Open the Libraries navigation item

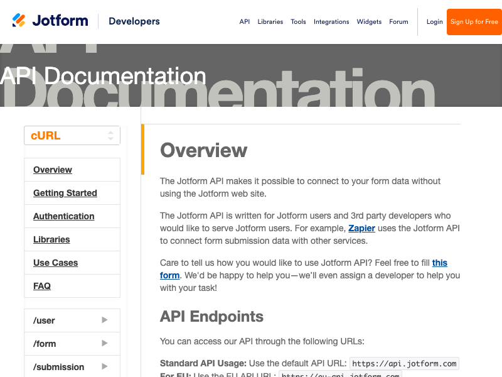click(270, 22)
